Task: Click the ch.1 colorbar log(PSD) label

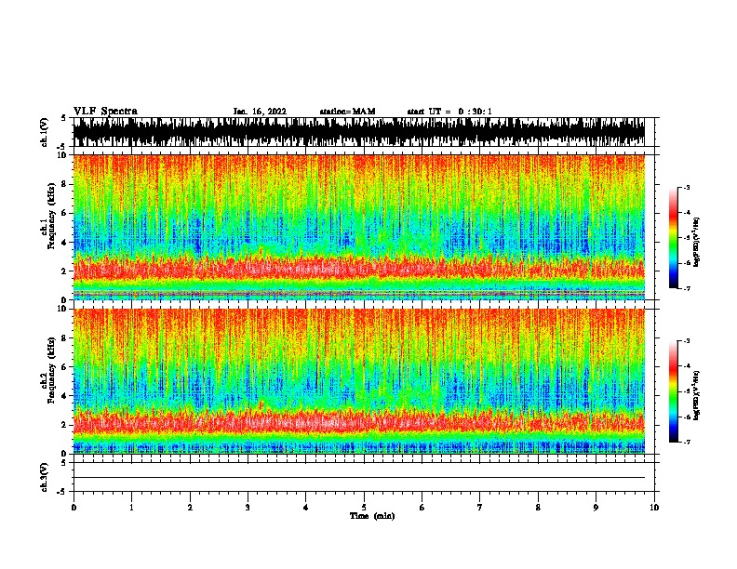Action: pyautogui.click(x=697, y=242)
